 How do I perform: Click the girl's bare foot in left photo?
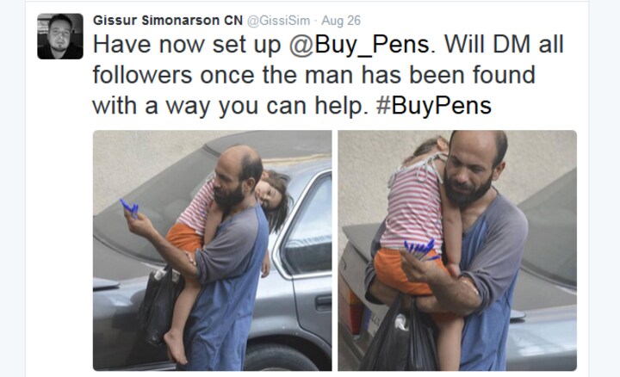coord(176,347)
